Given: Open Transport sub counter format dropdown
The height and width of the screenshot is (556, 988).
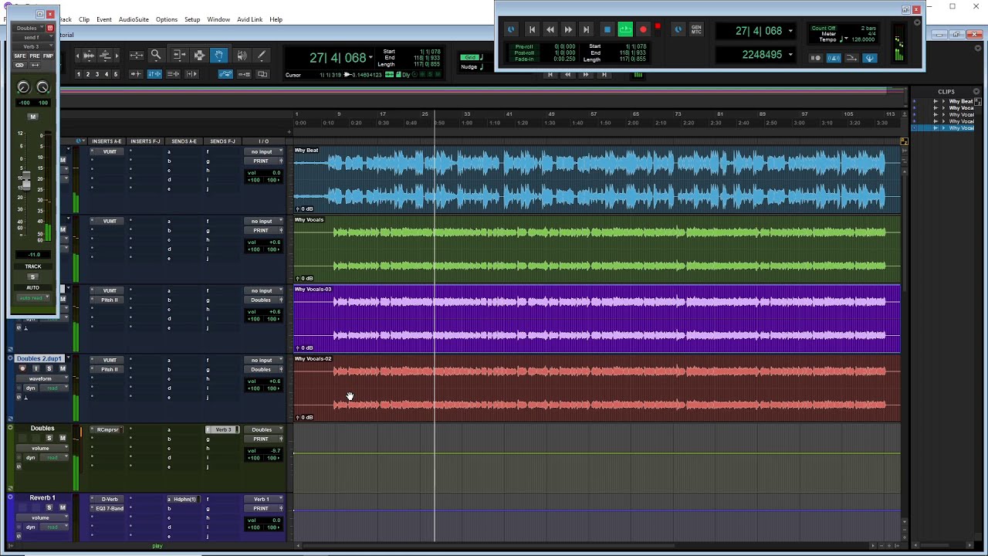Looking at the screenshot, I should (790, 55).
